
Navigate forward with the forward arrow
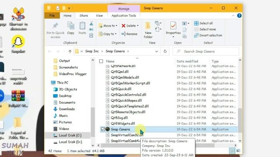click(x=58, y=51)
